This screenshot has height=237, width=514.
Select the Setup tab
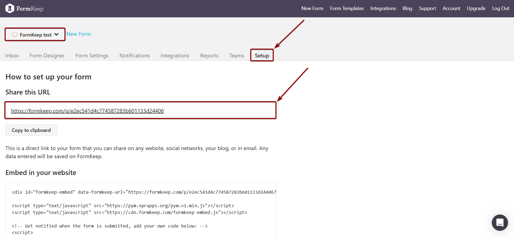(x=262, y=56)
